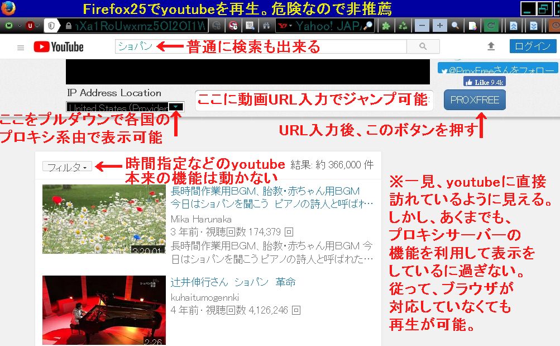Image resolution: width=560 pixels, height=346 pixels.
Task: Click the binoculars find icon
Action: pyautogui.click(x=266, y=26)
